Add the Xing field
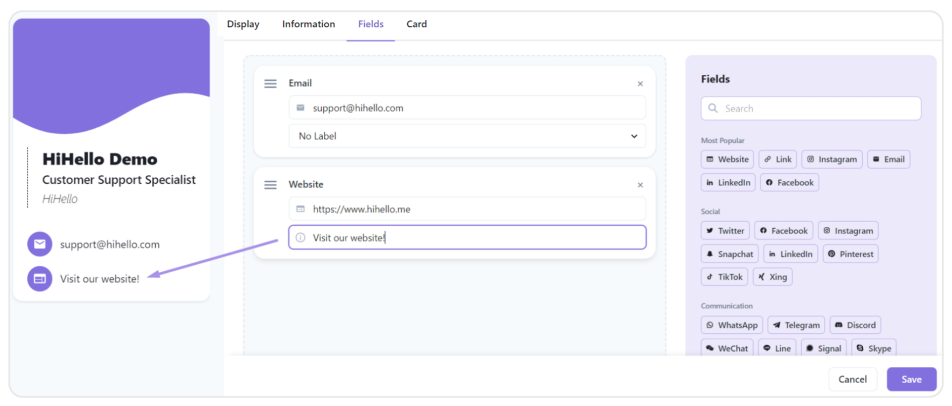This screenshot has height=406, width=952. [773, 277]
